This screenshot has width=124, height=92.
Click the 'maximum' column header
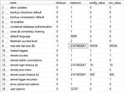coord(78,3)
